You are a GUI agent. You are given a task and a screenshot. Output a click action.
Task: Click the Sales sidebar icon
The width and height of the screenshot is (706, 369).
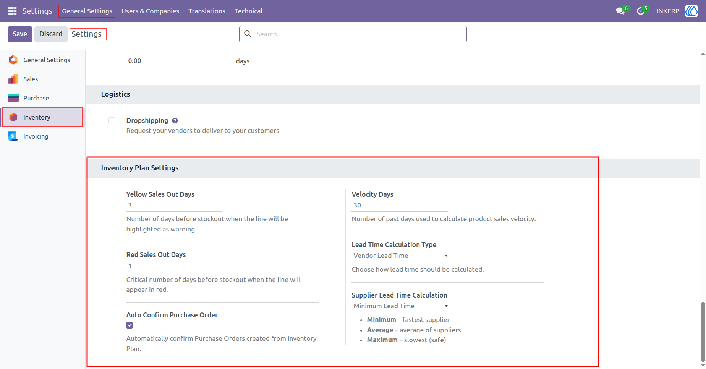coord(13,79)
